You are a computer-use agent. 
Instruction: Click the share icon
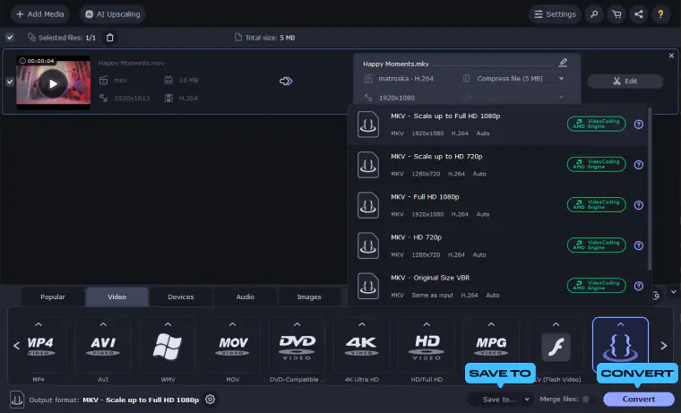point(638,14)
